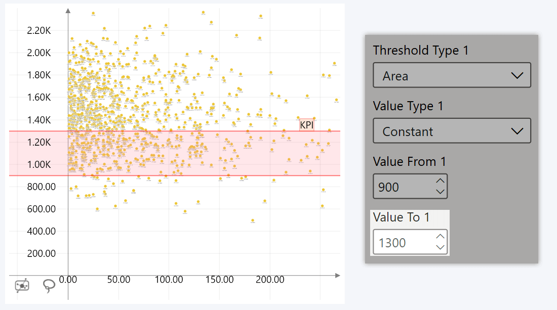Click the KPI threshold label on the chart

306,124
